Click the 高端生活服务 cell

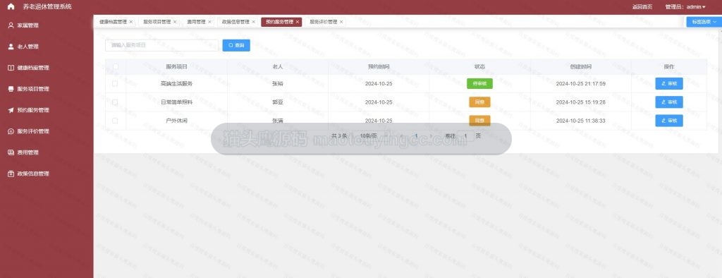pyautogui.click(x=176, y=83)
